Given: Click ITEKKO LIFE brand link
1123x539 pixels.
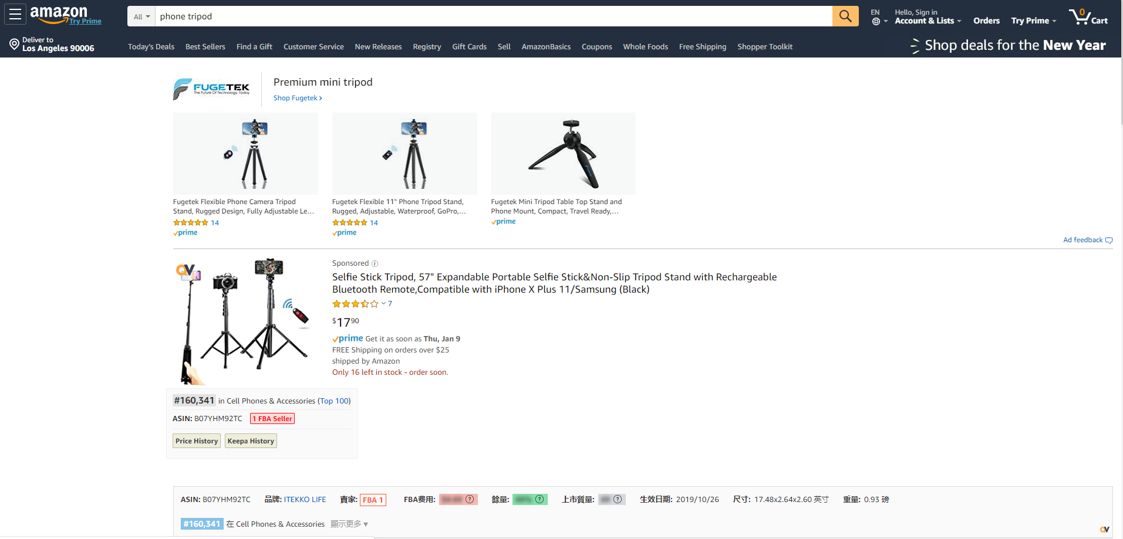Looking at the screenshot, I should [x=305, y=500].
